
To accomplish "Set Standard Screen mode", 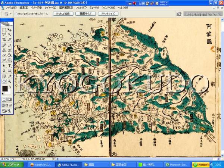I will pos(3,105).
